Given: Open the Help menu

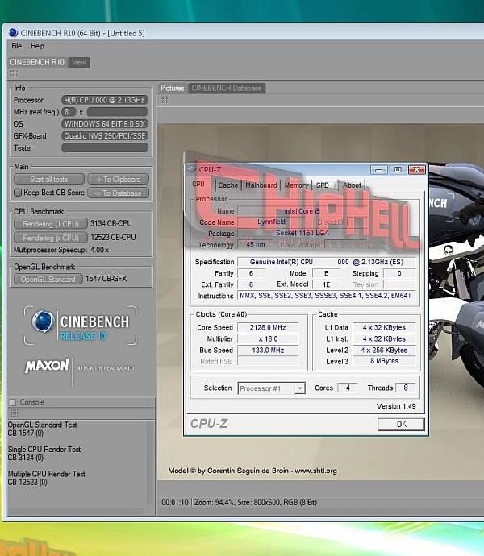Looking at the screenshot, I should [x=37, y=46].
